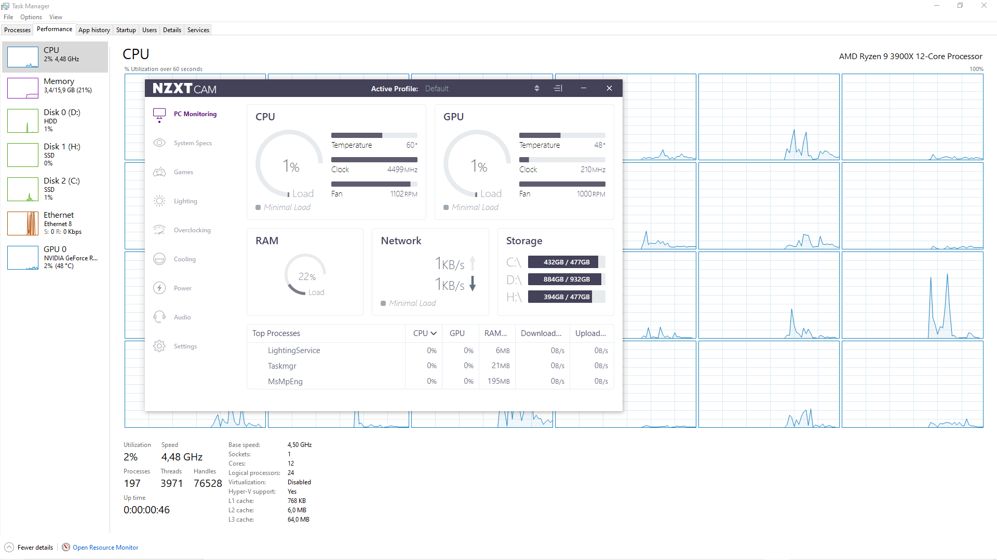Collapse view with Fewer details
Image resolution: width=997 pixels, height=560 pixels.
pyautogui.click(x=35, y=548)
